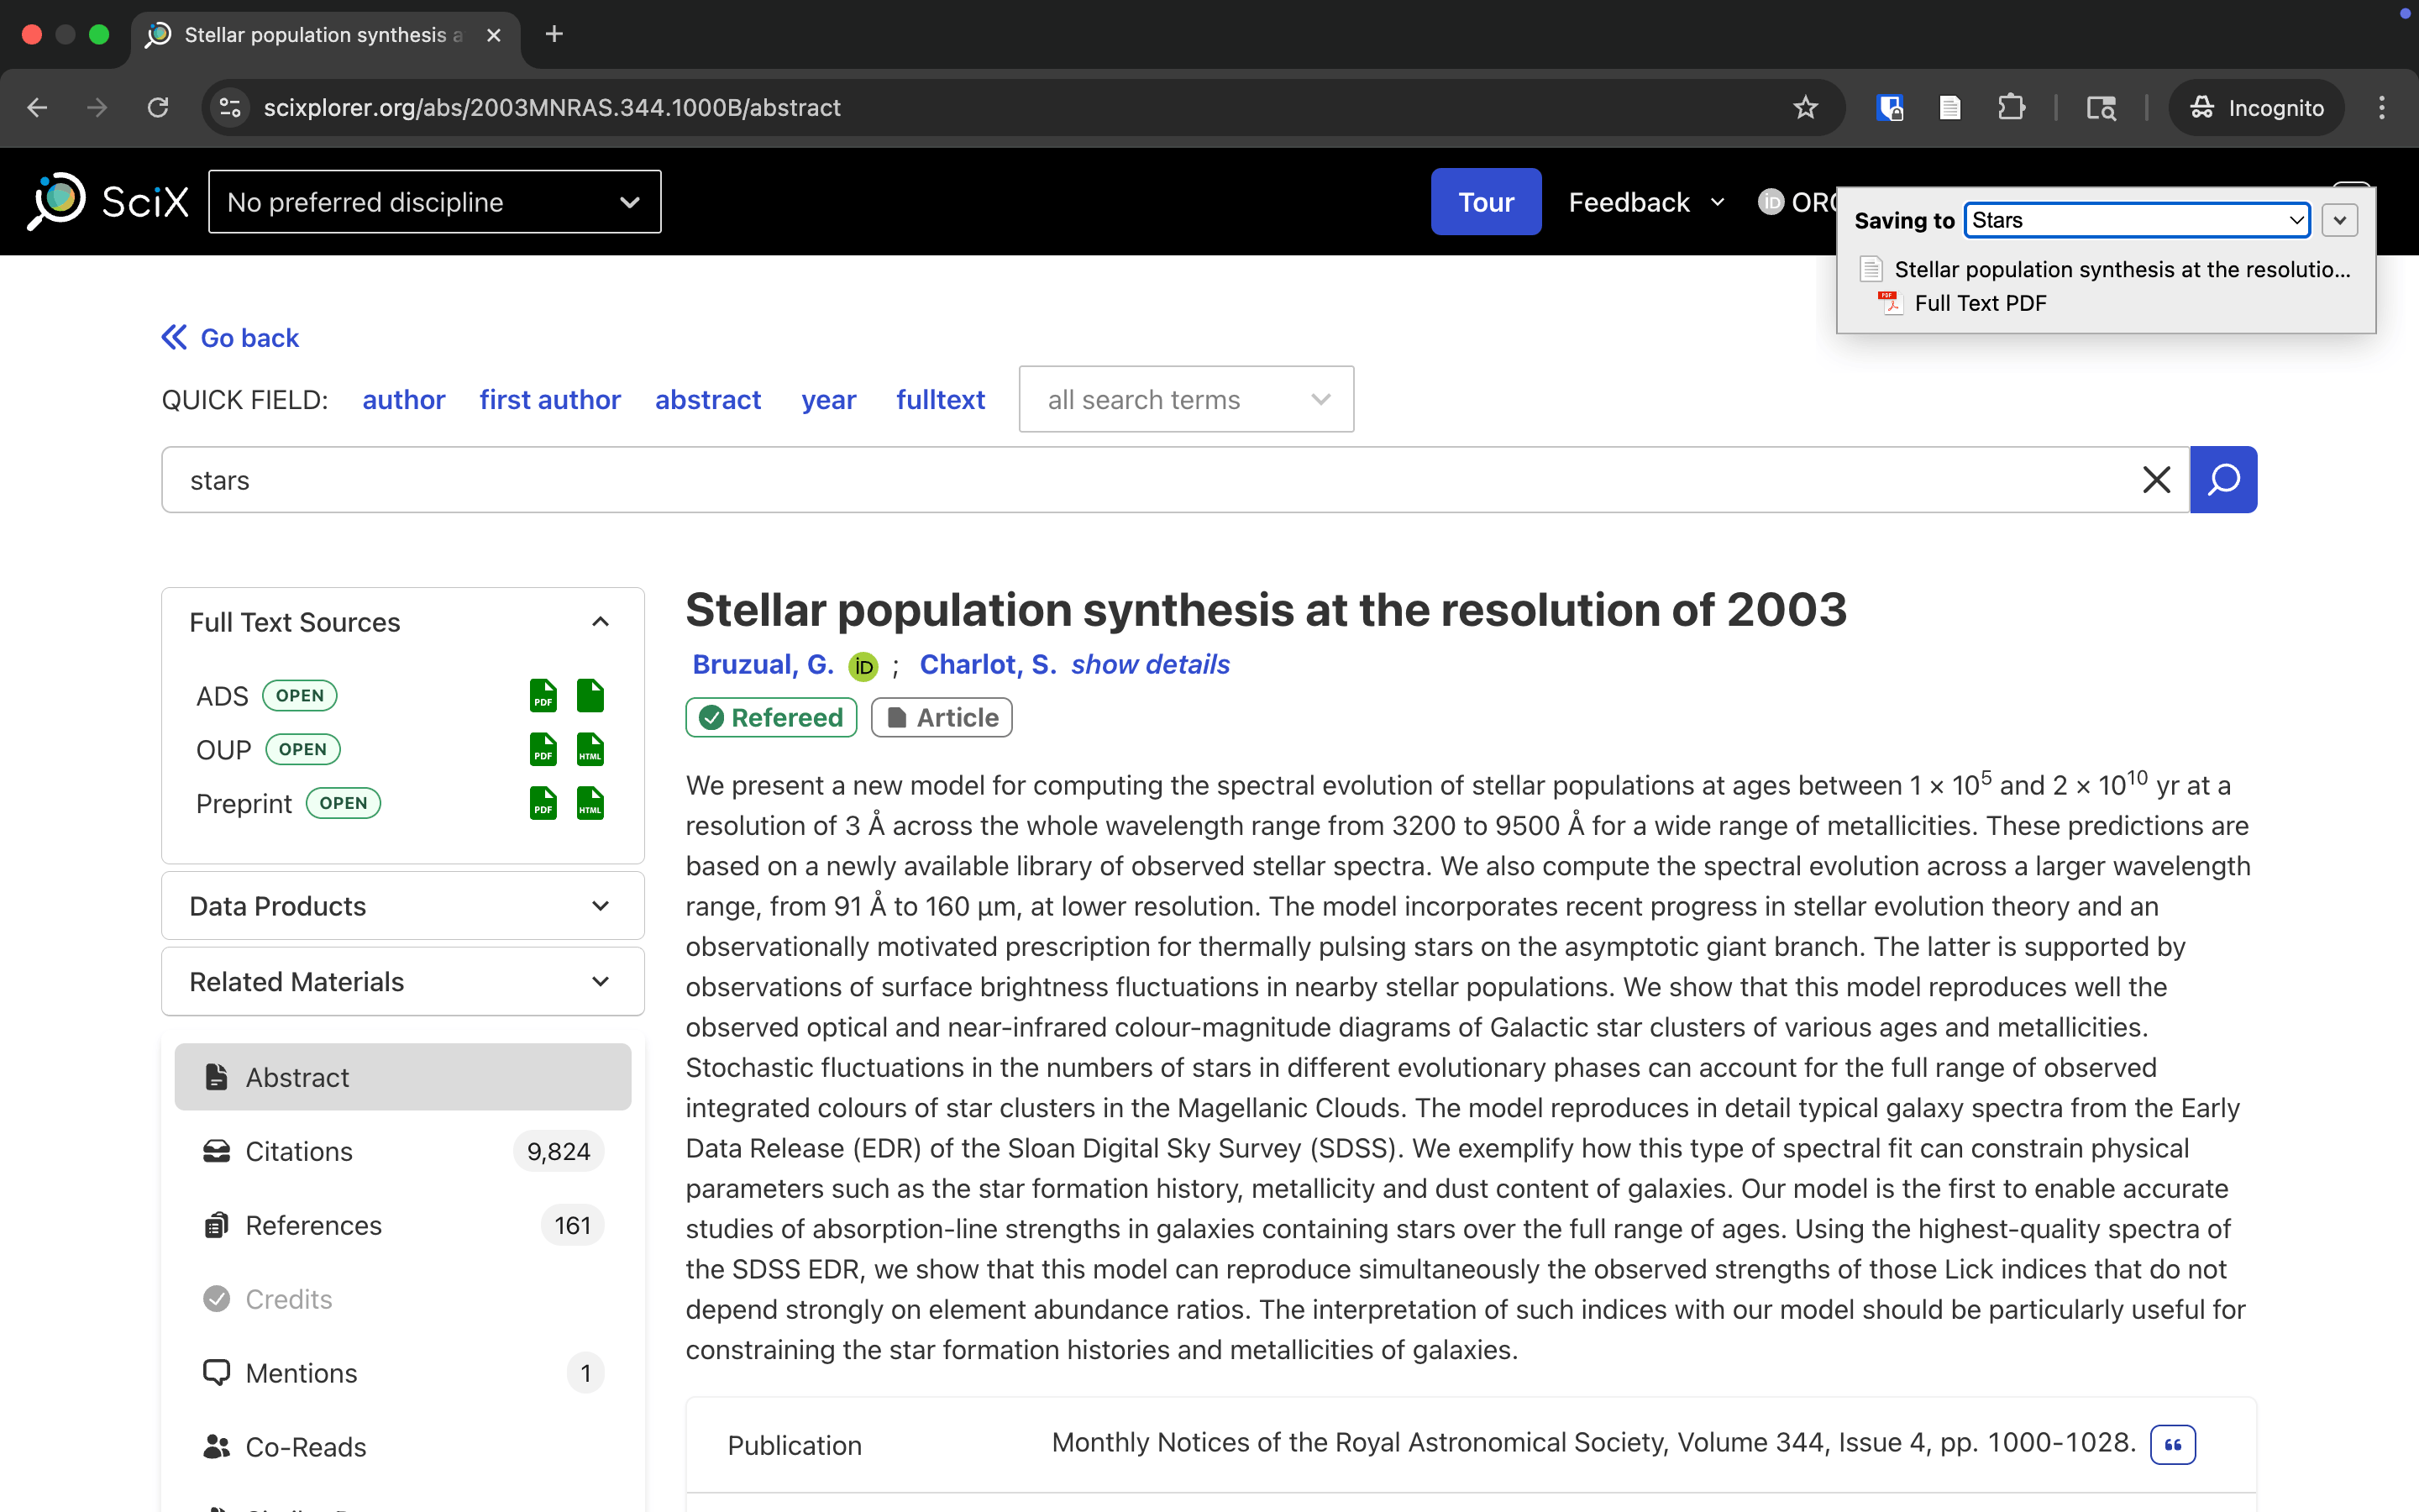Image resolution: width=2419 pixels, height=1512 pixels.
Task: Clear the search box with the X icon
Action: pos(2156,480)
